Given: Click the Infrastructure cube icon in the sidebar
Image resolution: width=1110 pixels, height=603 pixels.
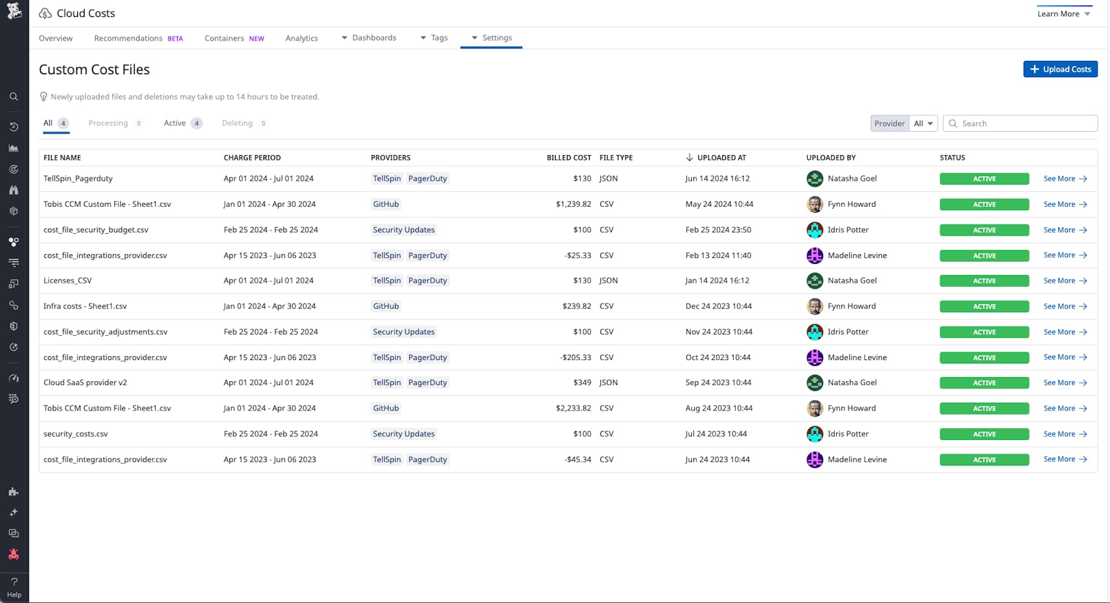Looking at the screenshot, I should pos(14,211).
